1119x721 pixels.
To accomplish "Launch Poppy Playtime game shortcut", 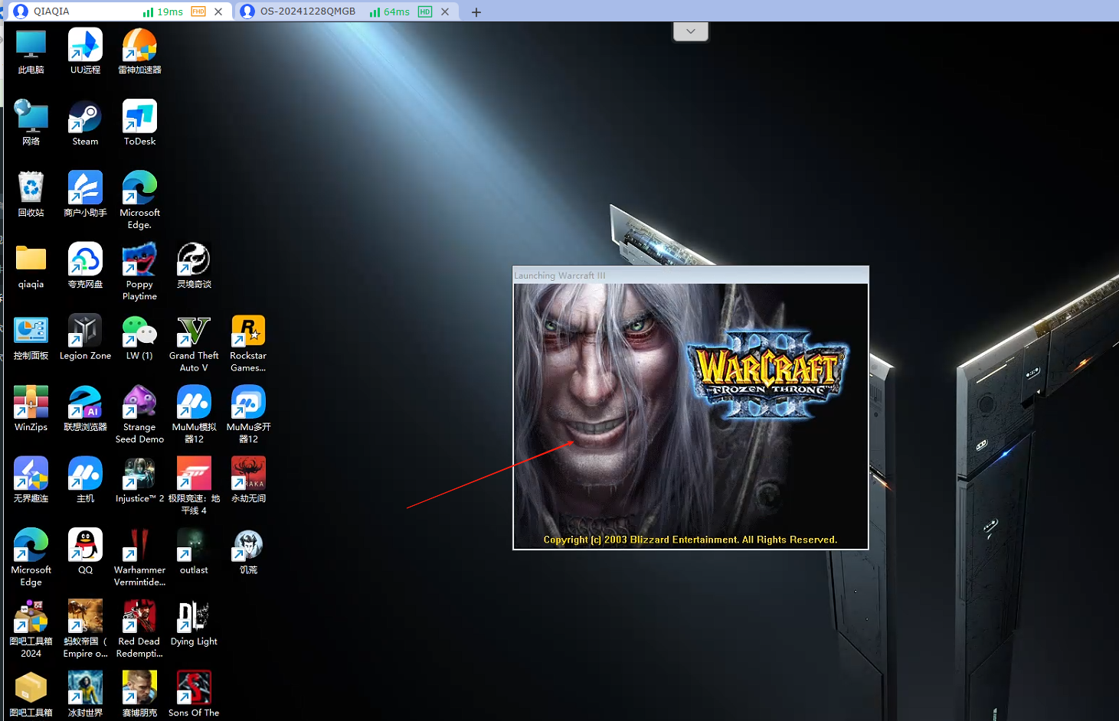I will click(139, 271).
